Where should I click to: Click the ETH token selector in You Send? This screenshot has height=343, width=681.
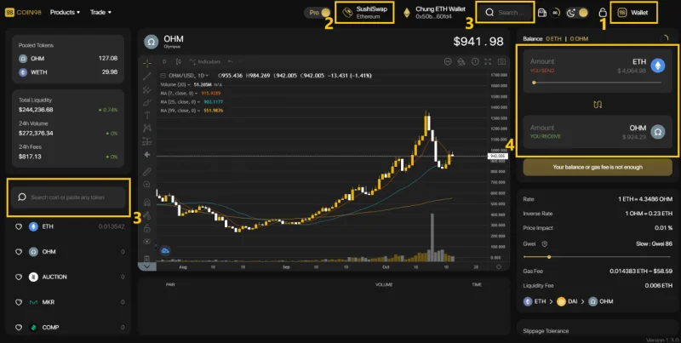tap(649, 65)
